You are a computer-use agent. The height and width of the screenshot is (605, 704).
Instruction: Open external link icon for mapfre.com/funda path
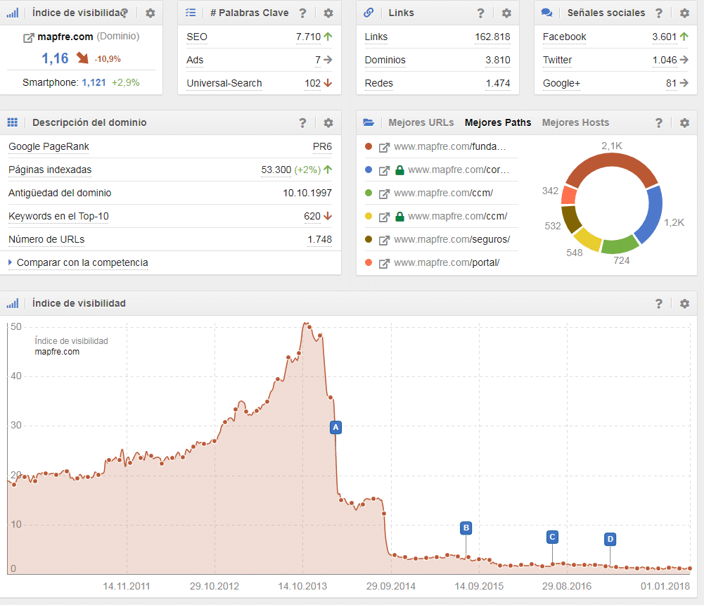tap(384, 147)
